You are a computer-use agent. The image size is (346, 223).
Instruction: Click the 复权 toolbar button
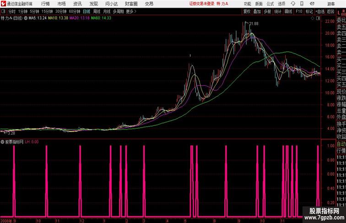[x=247, y=11]
